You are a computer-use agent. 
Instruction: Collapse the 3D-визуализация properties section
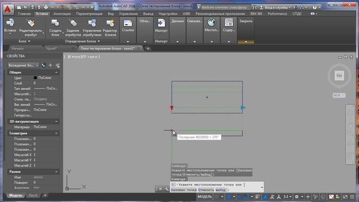(x=56, y=121)
